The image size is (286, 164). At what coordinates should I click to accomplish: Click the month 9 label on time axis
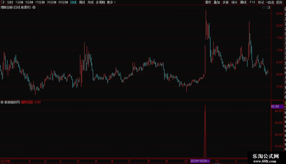click(167, 161)
